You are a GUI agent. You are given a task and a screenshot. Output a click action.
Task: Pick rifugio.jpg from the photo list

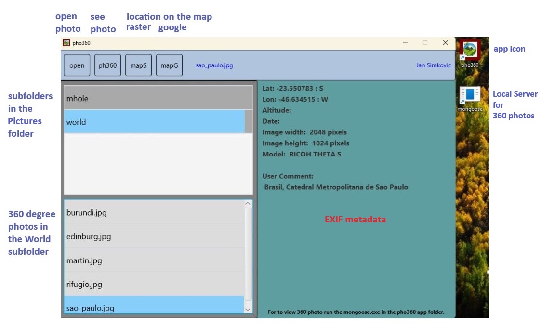click(x=154, y=284)
